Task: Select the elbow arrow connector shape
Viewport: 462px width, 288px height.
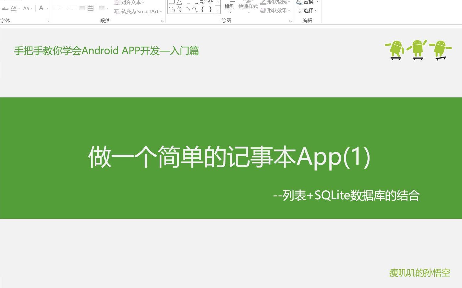Action: pyautogui.click(x=196, y=2)
